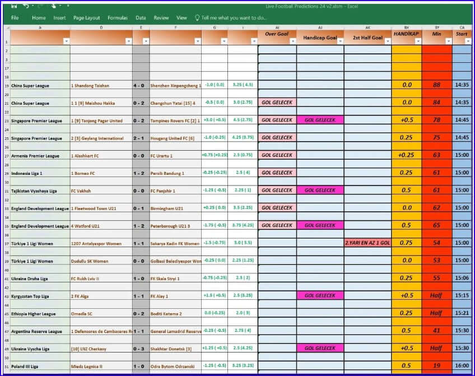The image size is (475, 376).
Task: Open the Min column filter dropdown
Action: [x=449, y=41]
